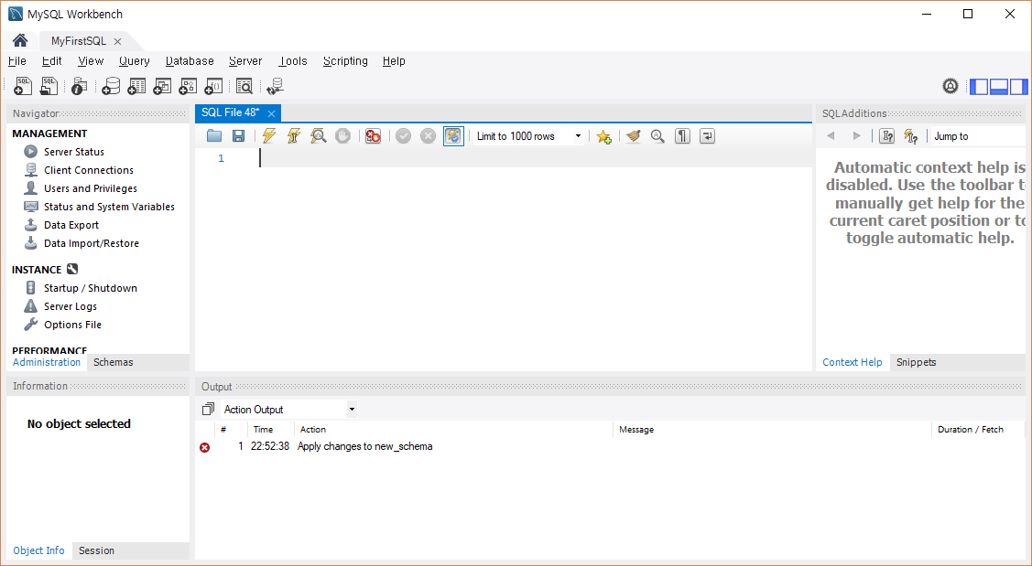
Task: Open Client Connections in Navigator
Action: [89, 170]
